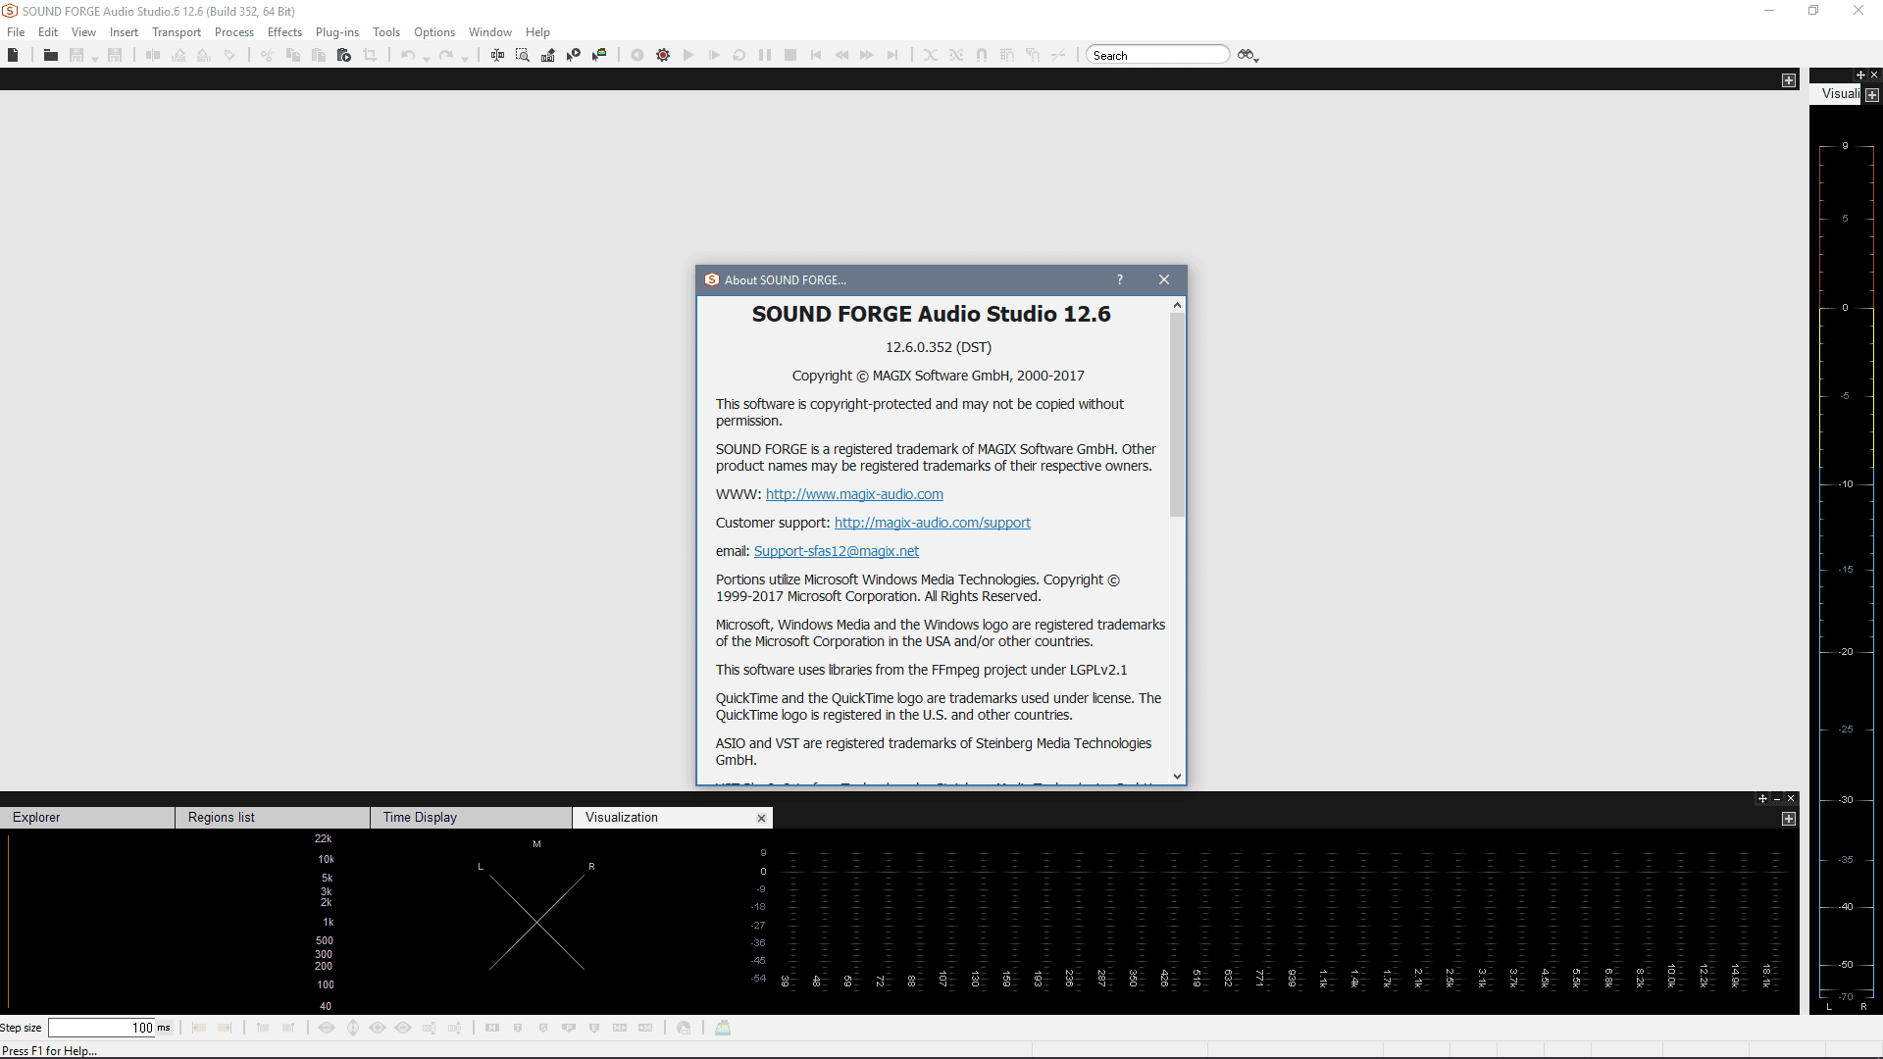Open the File menu
The width and height of the screenshot is (1883, 1059).
point(16,32)
